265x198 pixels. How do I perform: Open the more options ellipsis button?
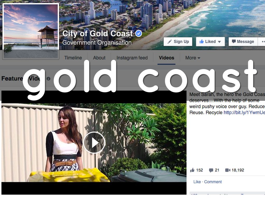pyautogui.click(x=262, y=42)
